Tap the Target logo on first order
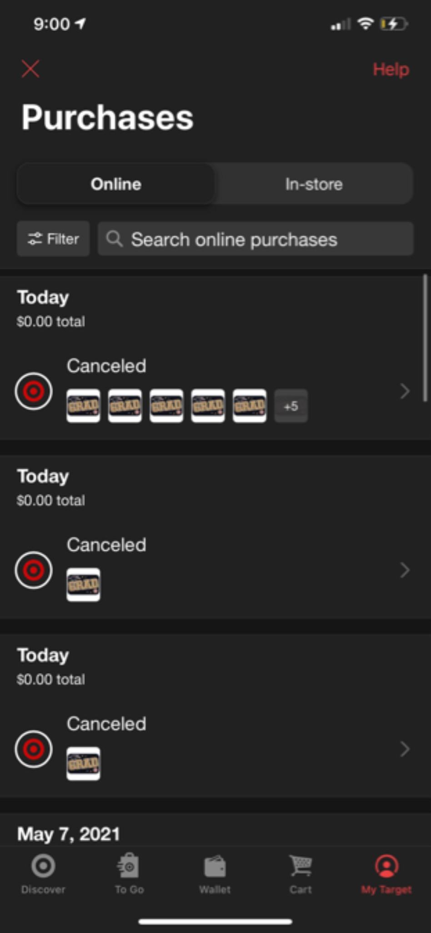Screen dimensions: 431x933 34,391
